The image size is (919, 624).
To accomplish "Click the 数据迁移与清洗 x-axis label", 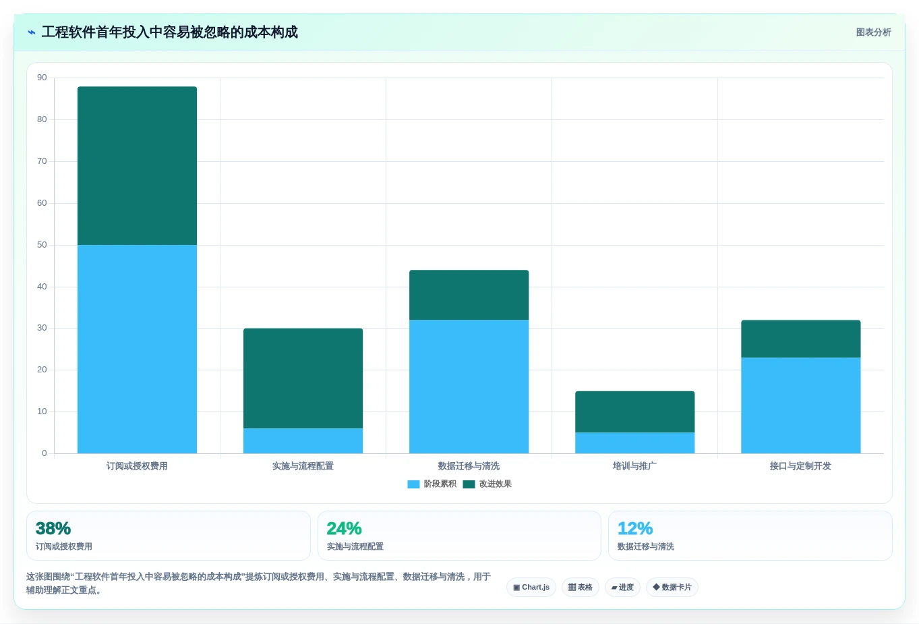I will point(469,466).
